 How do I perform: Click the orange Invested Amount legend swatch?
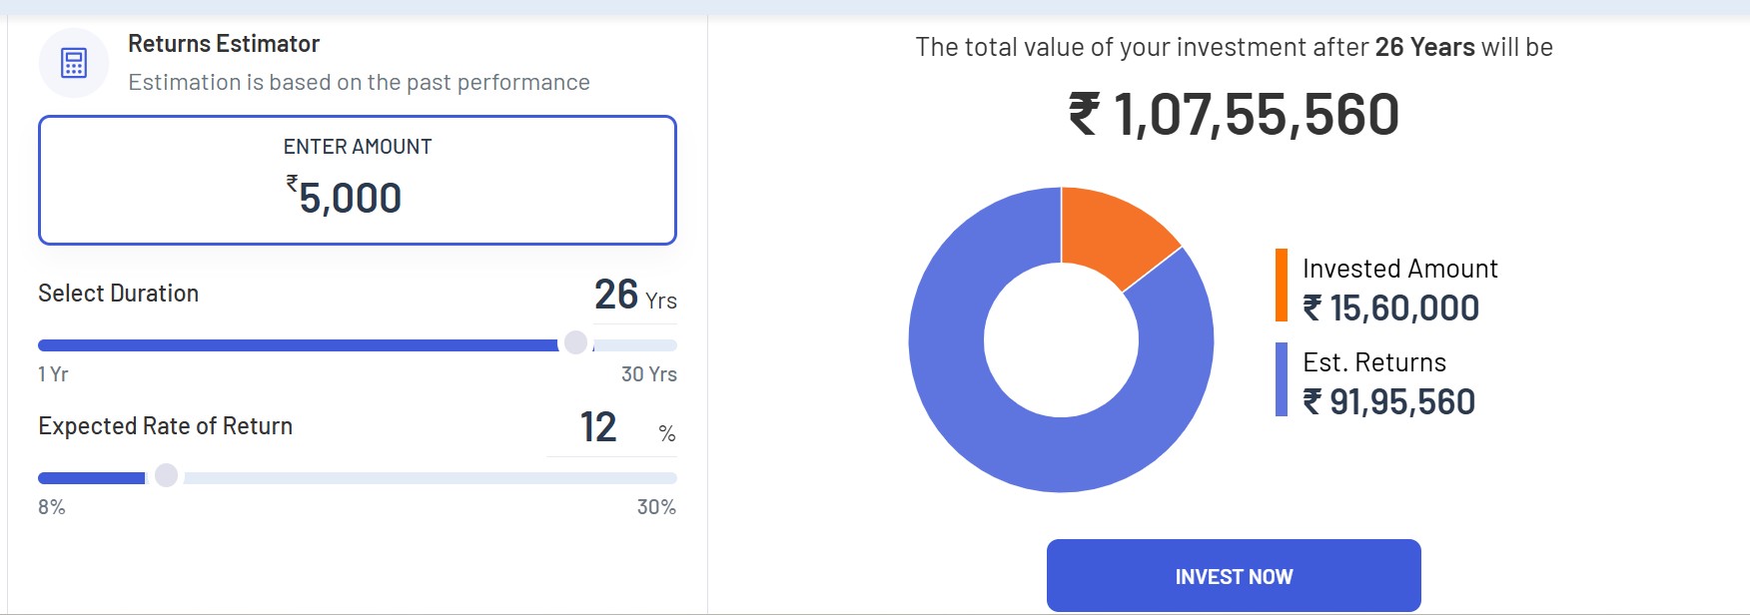click(x=1282, y=286)
